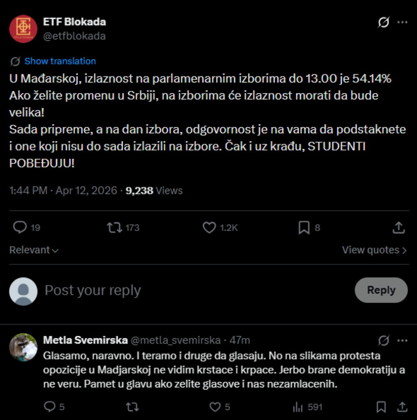Repost the ETF Blokada post
417x420 pixels.
pyautogui.click(x=115, y=228)
